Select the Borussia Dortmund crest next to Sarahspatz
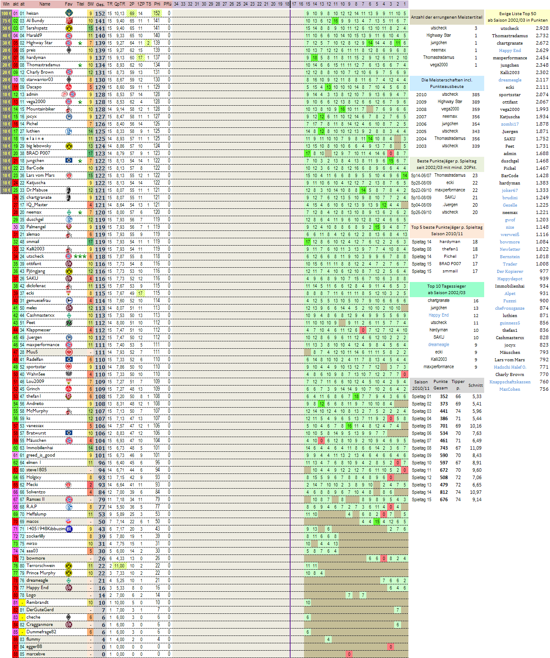Screen dimensions: 550x658 pyautogui.click(x=68, y=28)
